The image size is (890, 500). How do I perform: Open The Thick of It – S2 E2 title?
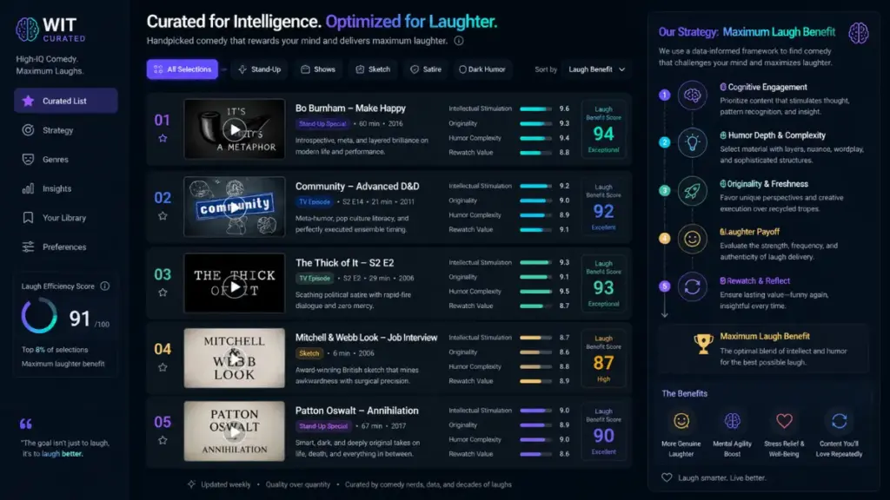344,263
